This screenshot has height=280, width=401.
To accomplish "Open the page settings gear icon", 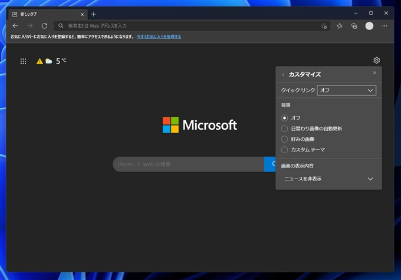I will coord(376,60).
